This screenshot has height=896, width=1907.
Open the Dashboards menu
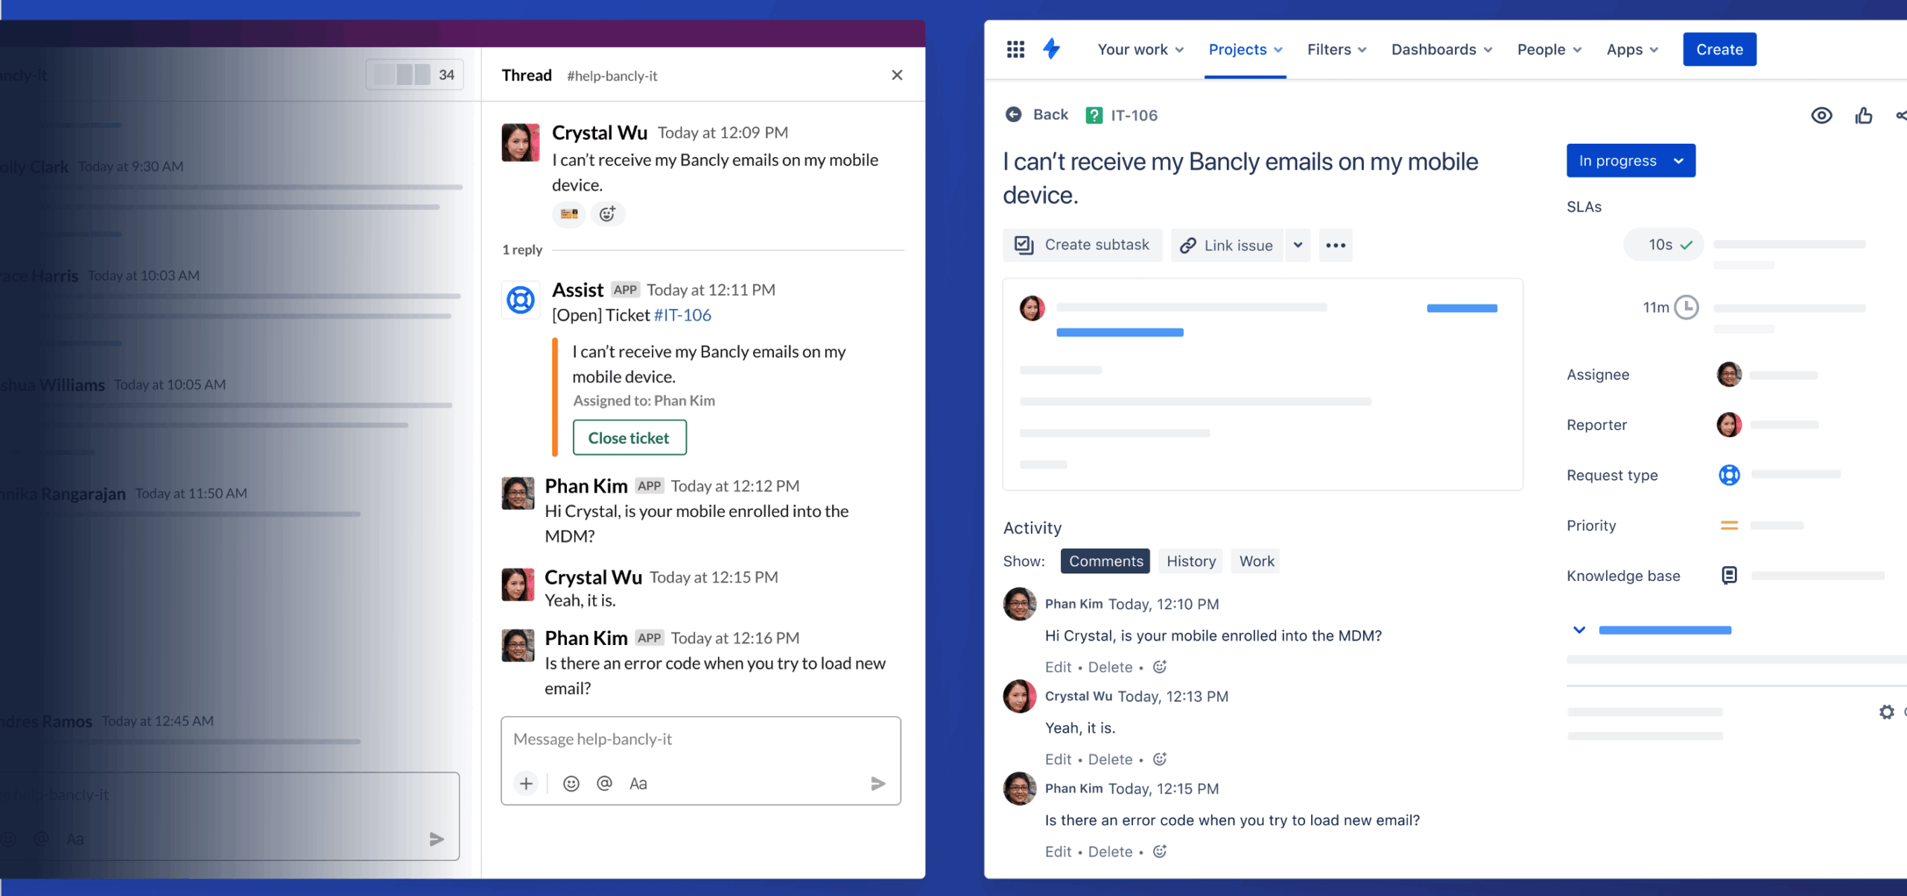click(1442, 49)
